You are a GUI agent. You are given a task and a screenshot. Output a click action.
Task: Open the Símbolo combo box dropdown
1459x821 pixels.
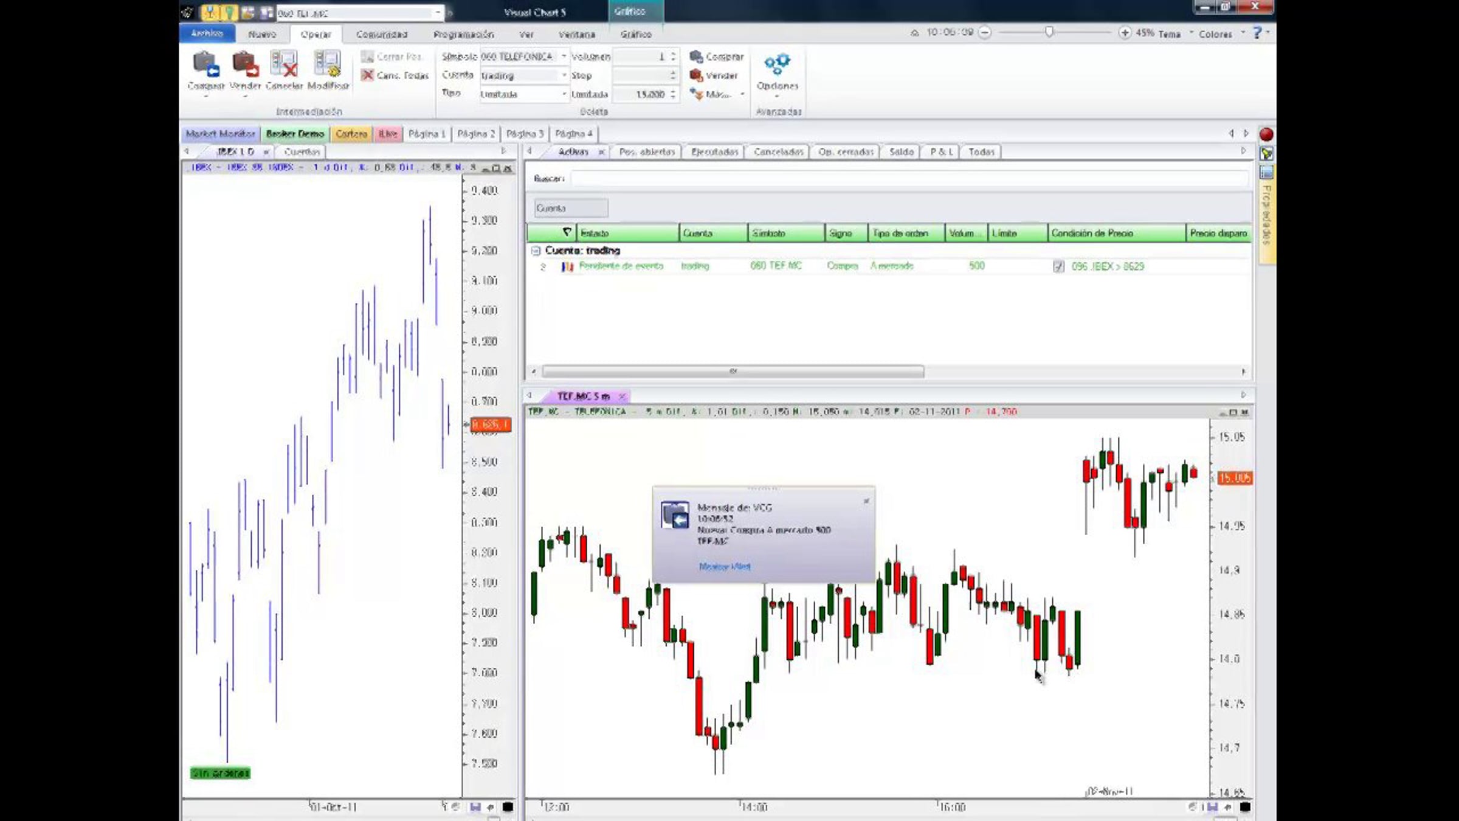564,57
